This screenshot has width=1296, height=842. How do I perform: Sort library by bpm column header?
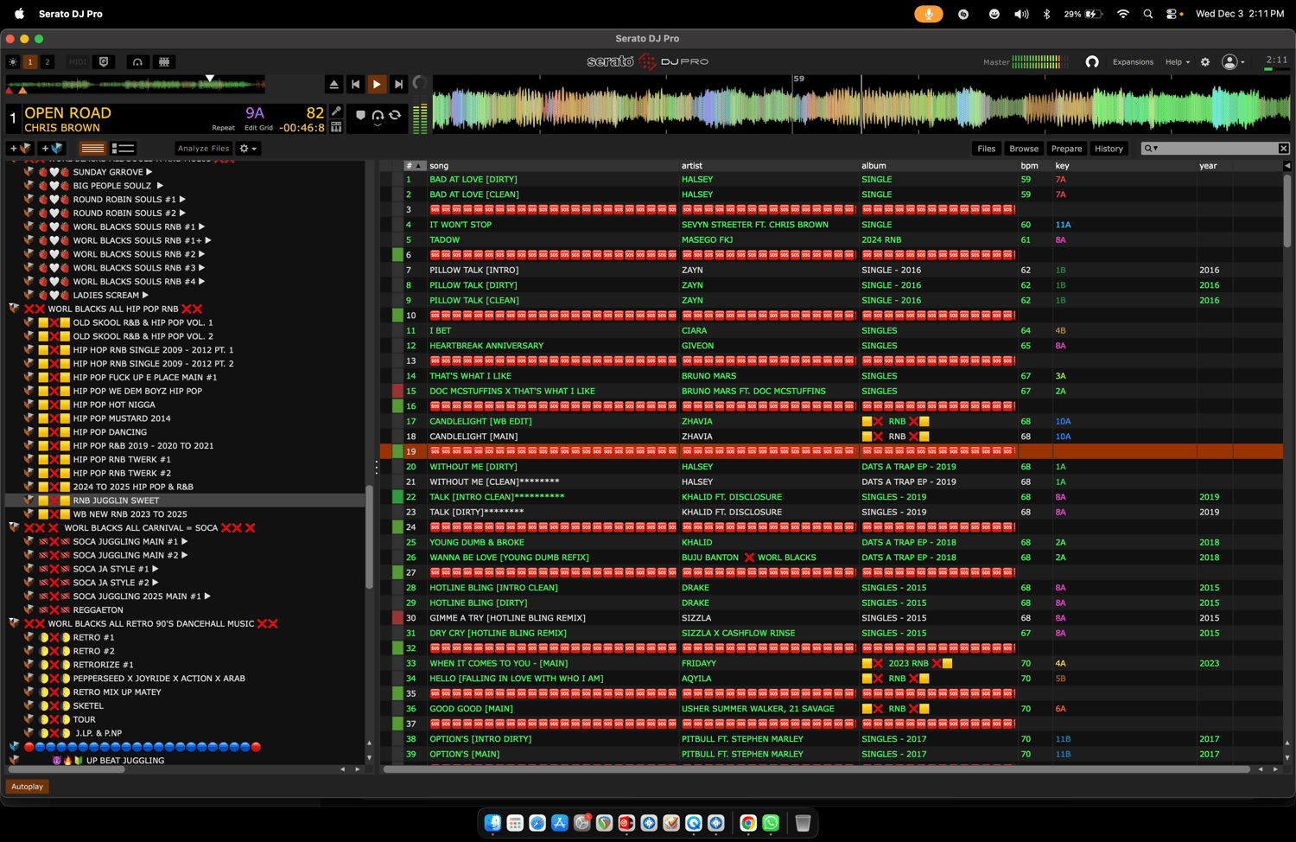[x=1029, y=166]
